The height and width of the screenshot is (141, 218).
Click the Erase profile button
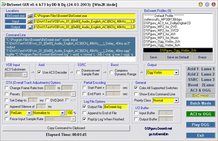[x=202, y=57]
